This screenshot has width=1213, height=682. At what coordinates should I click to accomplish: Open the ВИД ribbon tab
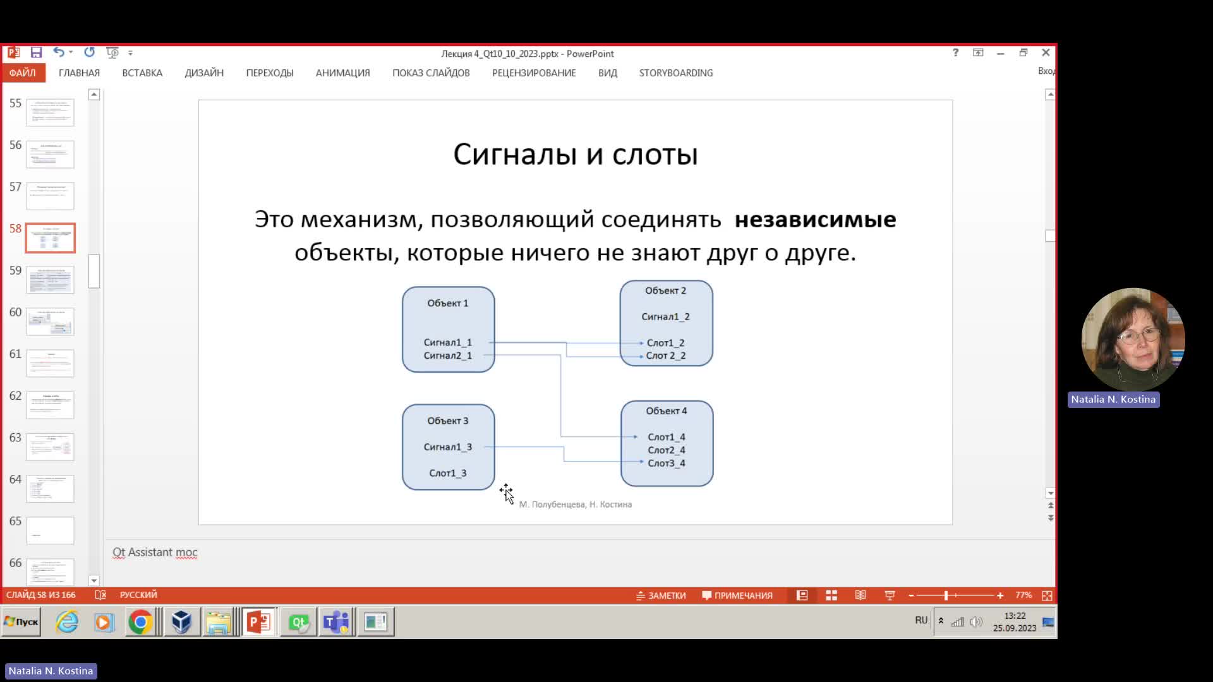608,73
